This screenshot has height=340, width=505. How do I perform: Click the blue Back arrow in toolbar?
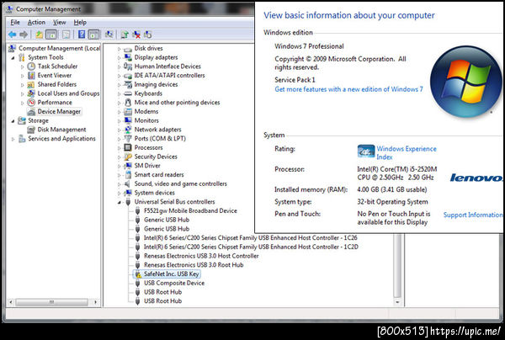(x=13, y=35)
